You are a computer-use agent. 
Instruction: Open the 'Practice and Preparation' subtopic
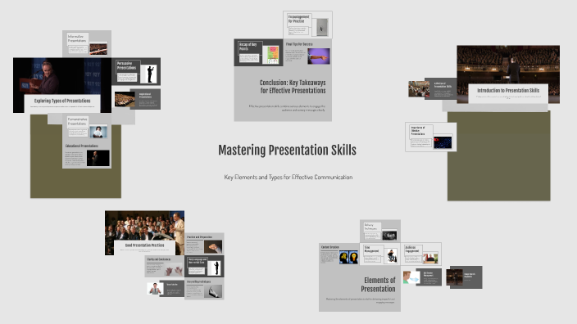204,244
